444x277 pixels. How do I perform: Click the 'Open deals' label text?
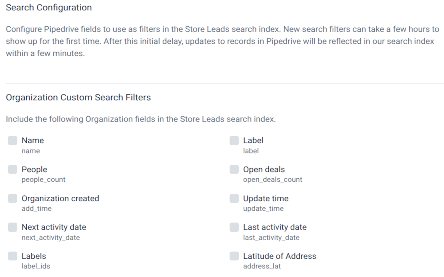click(x=264, y=169)
